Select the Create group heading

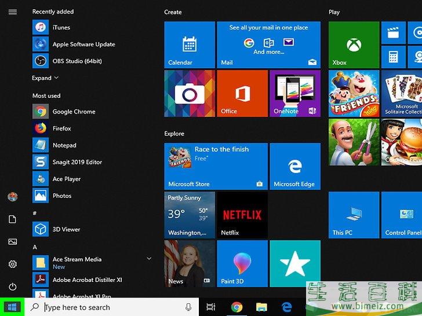[x=173, y=12]
